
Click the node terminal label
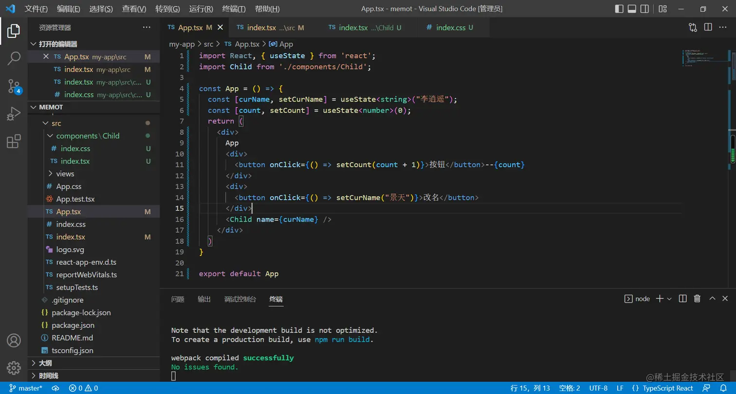pos(637,299)
